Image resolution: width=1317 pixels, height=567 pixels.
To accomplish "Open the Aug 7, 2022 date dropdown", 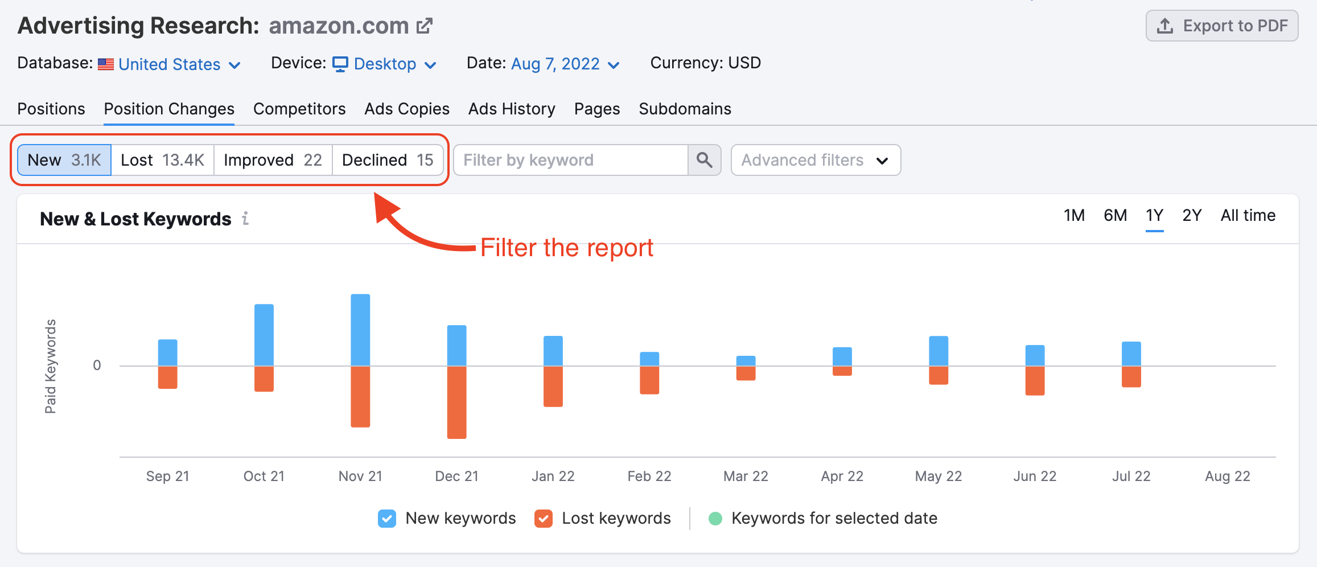I will [565, 64].
